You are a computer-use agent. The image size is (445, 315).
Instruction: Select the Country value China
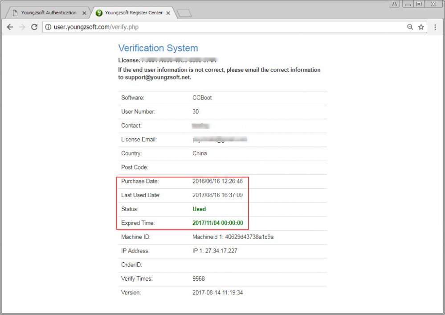click(x=200, y=153)
